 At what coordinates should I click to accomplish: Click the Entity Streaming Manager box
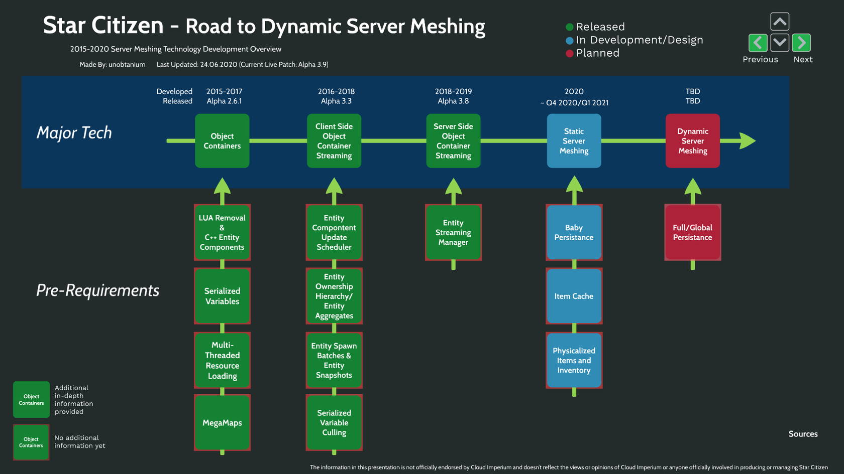(x=453, y=232)
